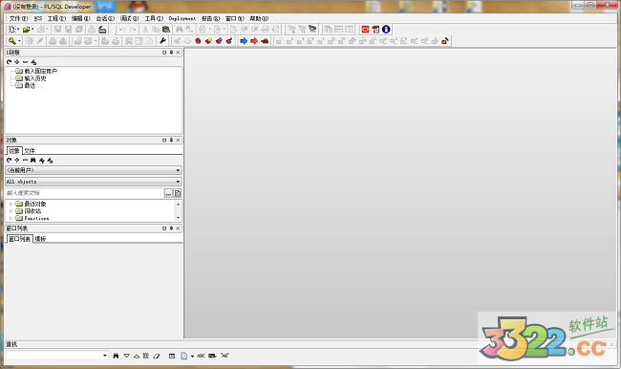Click the up triangle find-previous icon
Image resolution: width=621 pixels, height=369 pixels.
(137, 356)
